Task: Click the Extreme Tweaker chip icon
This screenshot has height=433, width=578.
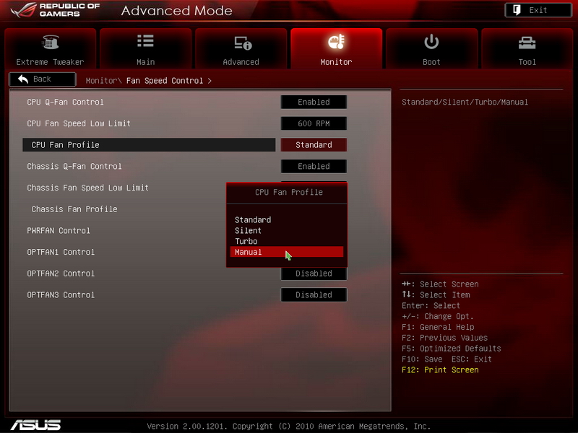Action: click(x=51, y=42)
